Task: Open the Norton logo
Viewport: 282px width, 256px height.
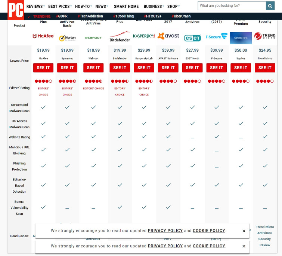Action: pyautogui.click(x=67, y=38)
